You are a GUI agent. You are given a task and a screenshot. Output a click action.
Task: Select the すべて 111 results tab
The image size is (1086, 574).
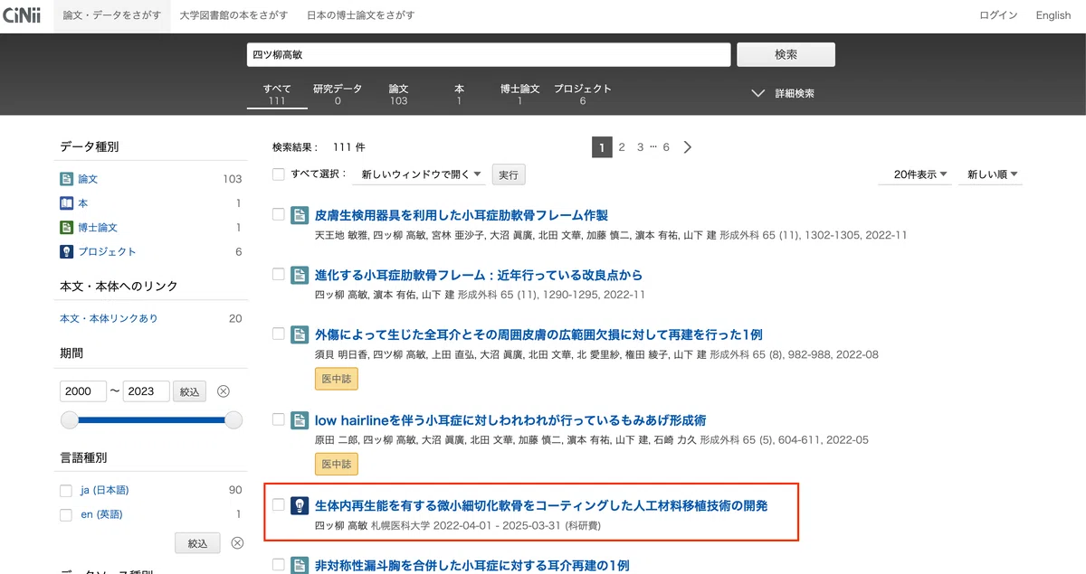(277, 94)
